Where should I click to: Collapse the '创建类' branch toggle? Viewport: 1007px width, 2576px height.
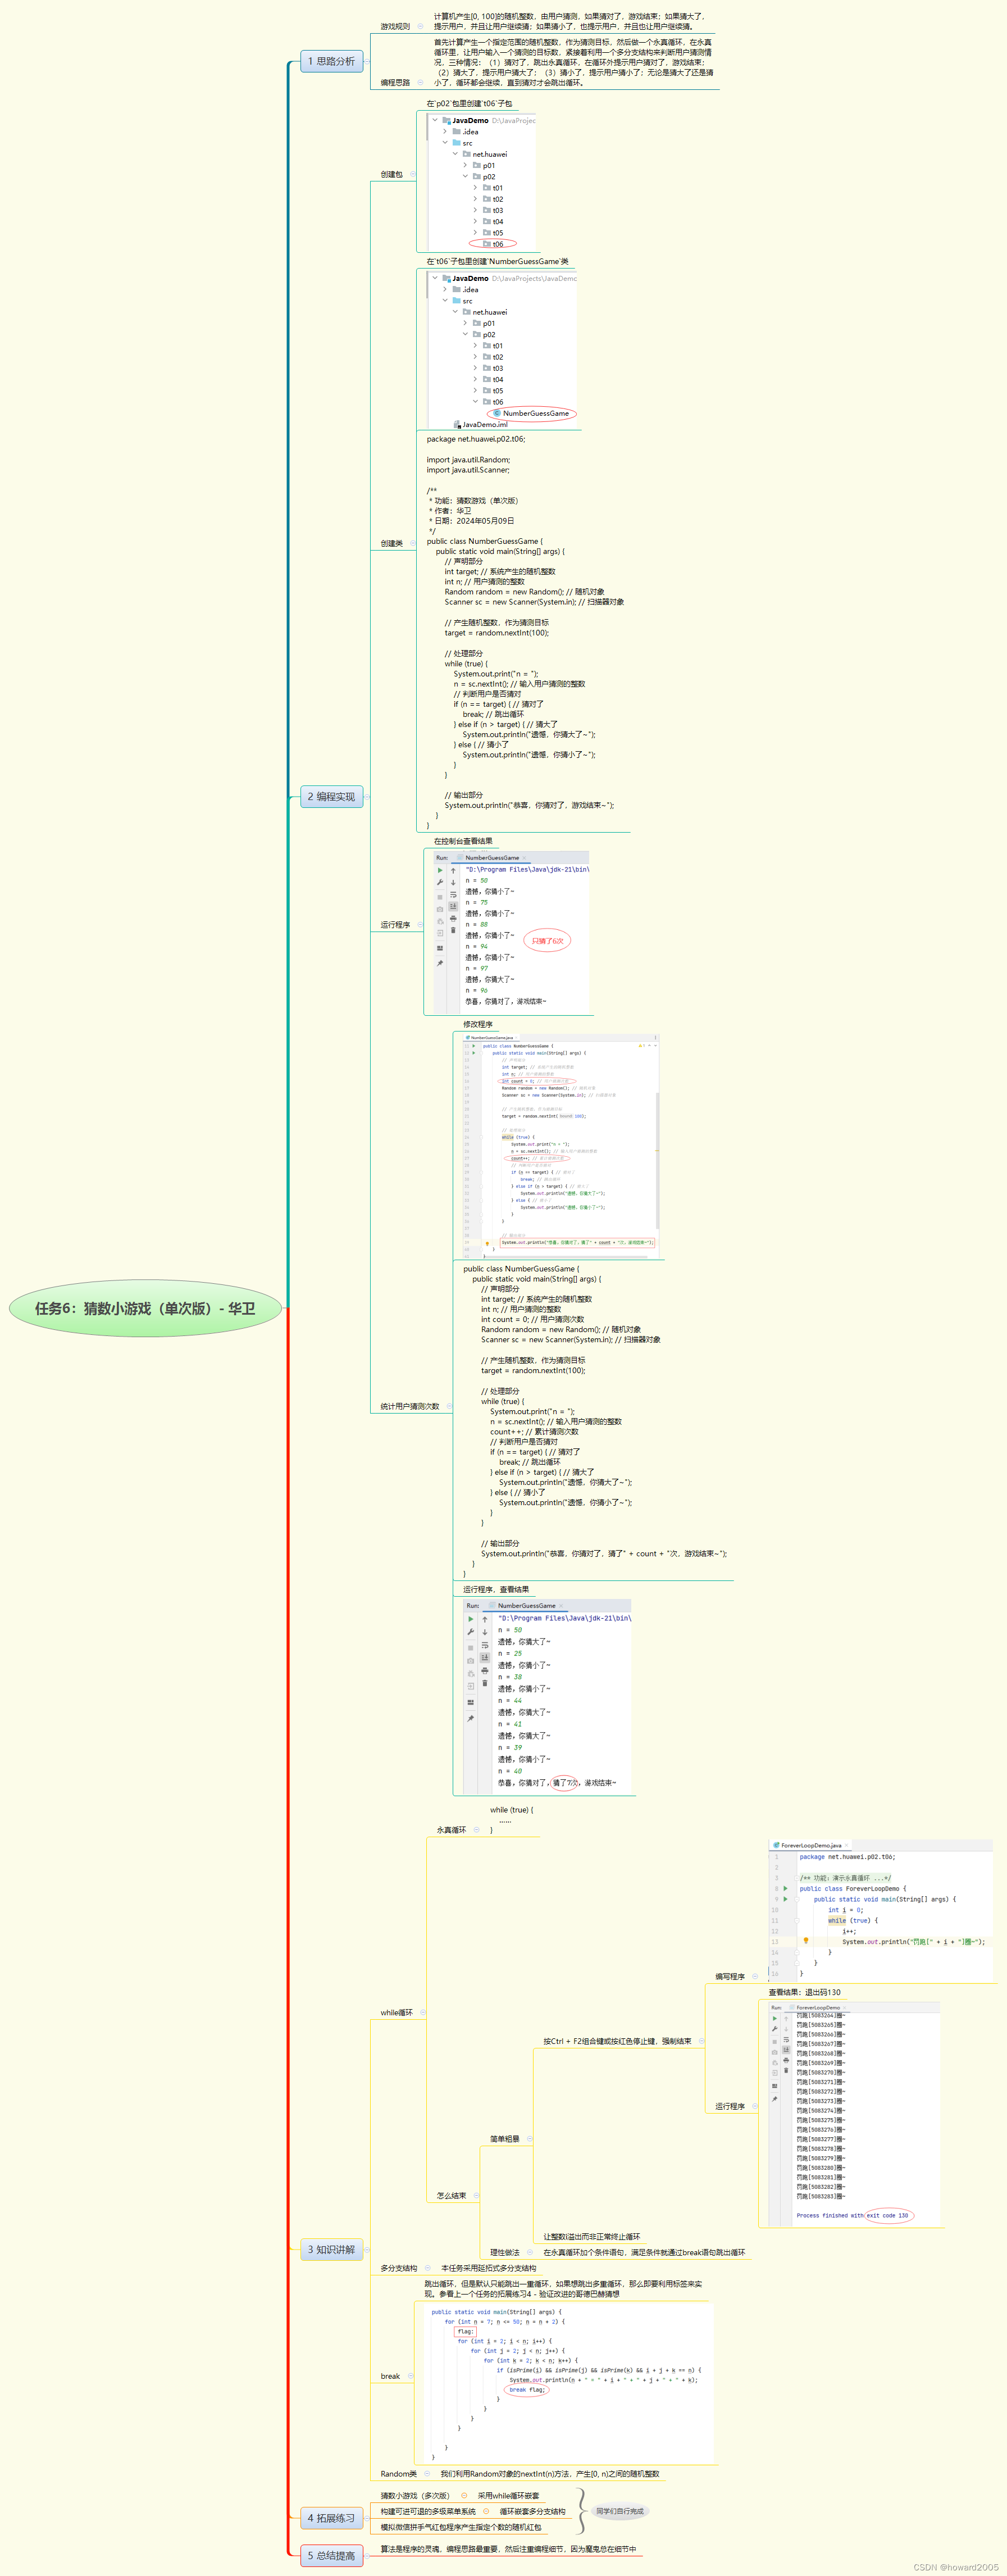pos(412,543)
